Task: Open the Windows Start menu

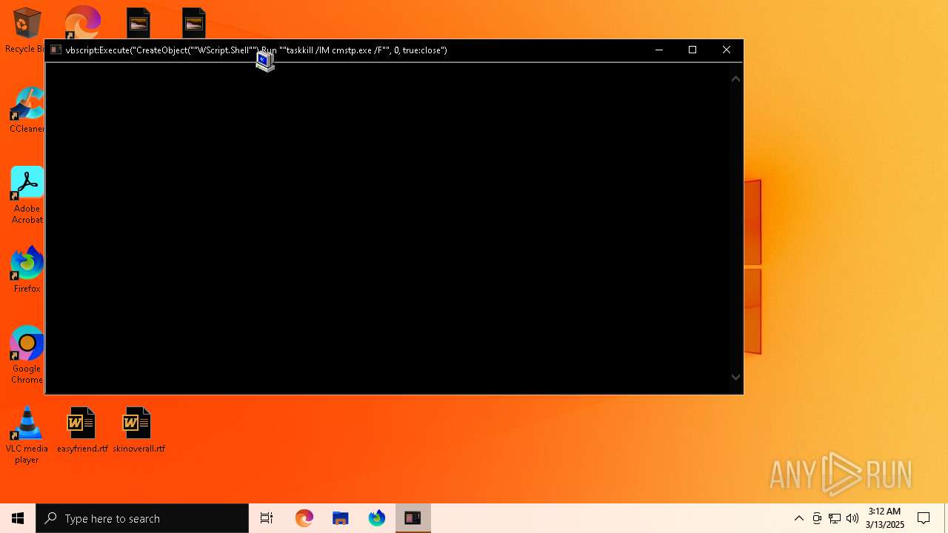Action: click(18, 518)
